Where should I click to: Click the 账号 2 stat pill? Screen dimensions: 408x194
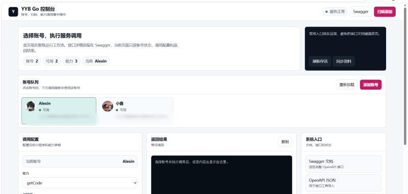[32, 61]
